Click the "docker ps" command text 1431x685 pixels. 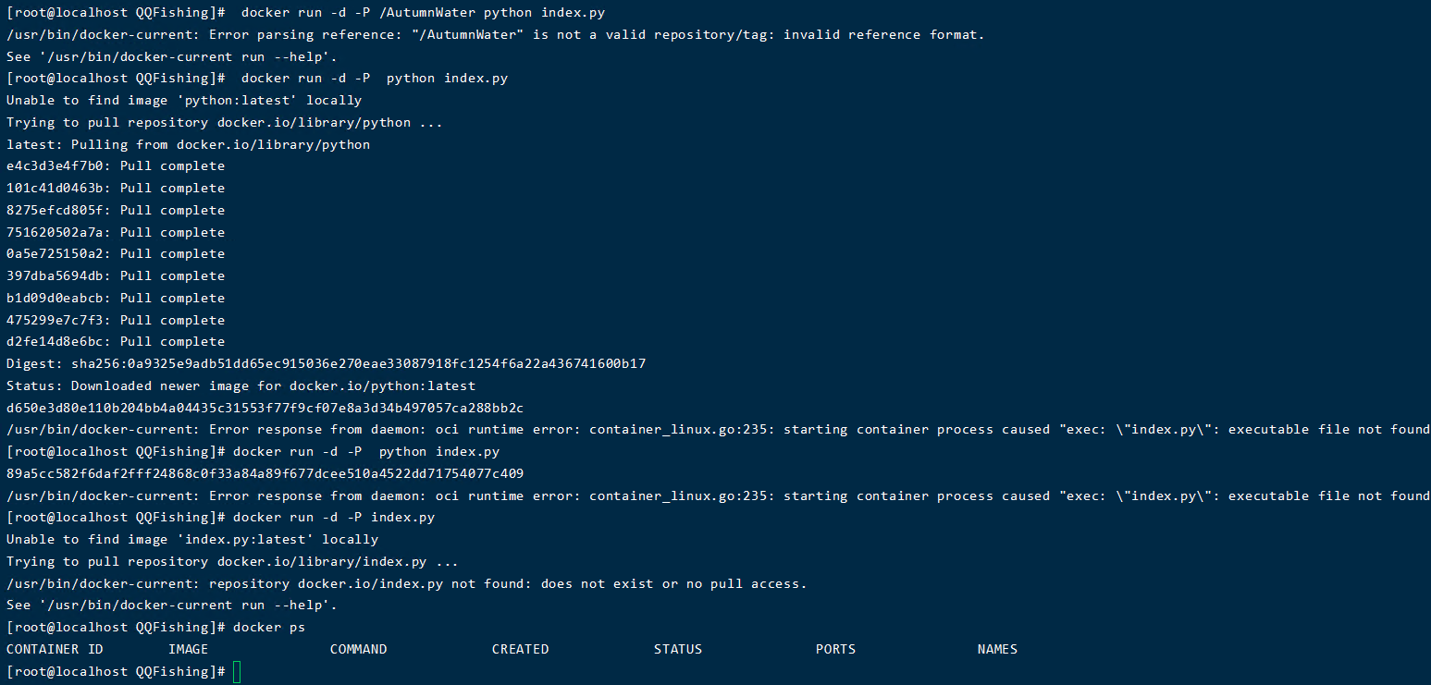[269, 628]
